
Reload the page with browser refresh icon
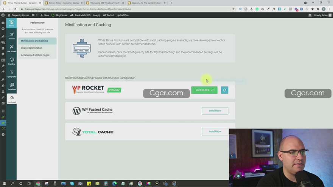click(x=15, y=9)
